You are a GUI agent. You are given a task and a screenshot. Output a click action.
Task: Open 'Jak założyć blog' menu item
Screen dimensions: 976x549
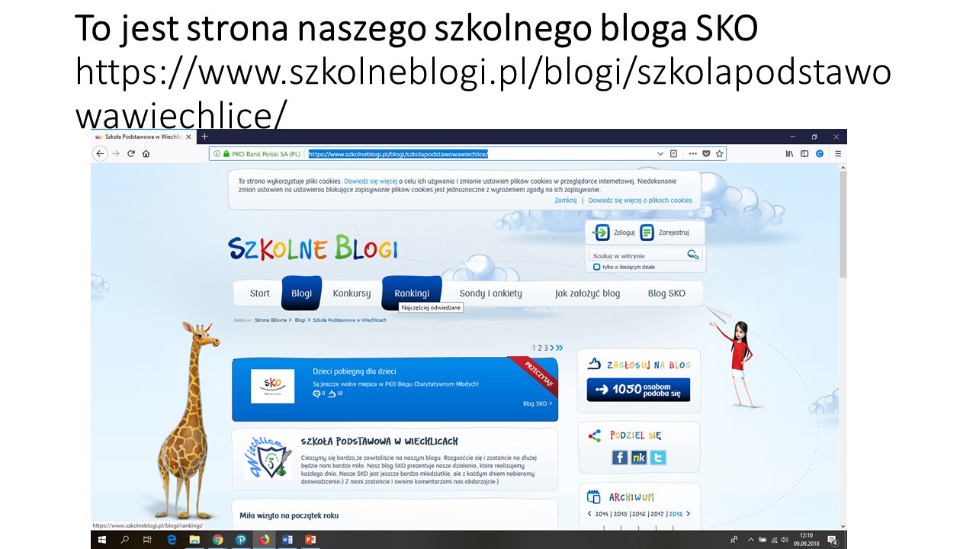[587, 293]
